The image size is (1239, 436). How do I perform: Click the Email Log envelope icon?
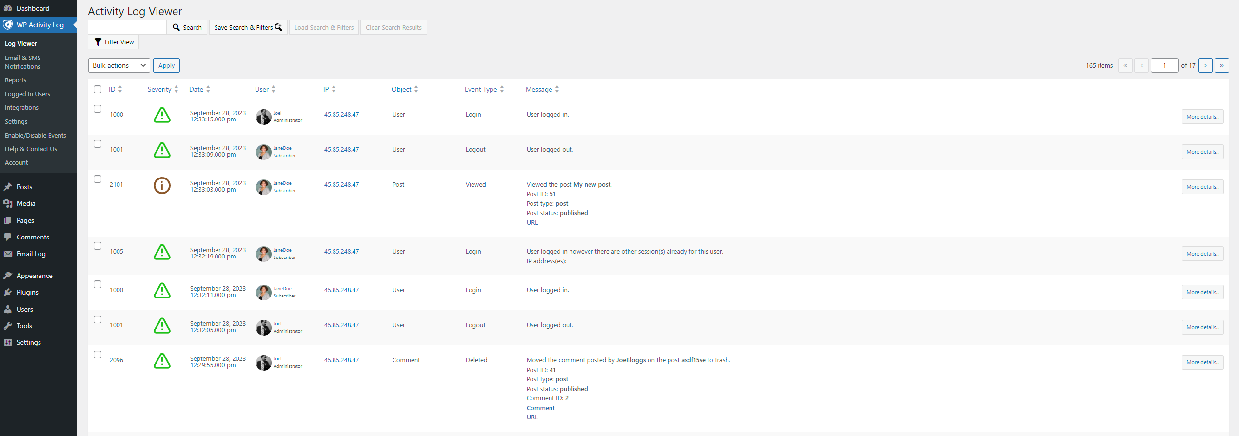point(8,254)
